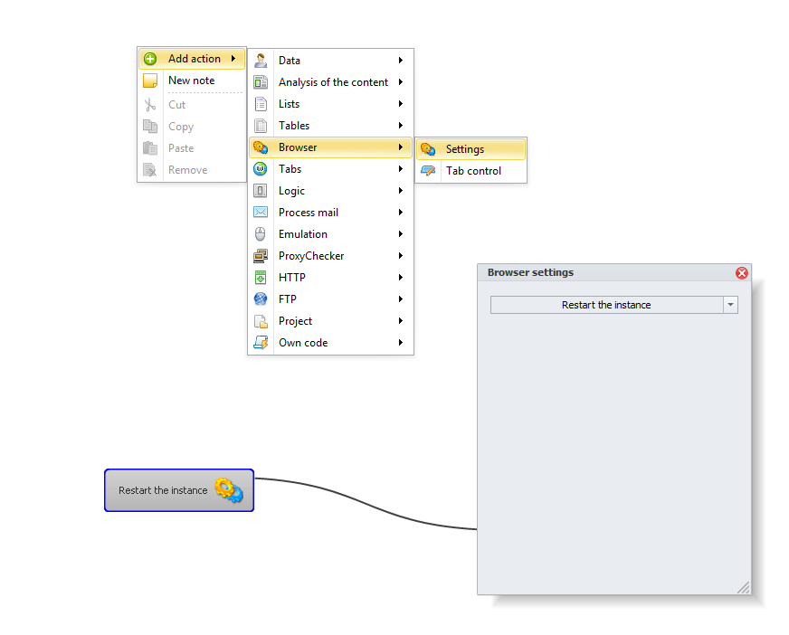The width and height of the screenshot is (789, 635).
Task: Click gears icon on Restart the instance block
Action: (x=229, y=490)
